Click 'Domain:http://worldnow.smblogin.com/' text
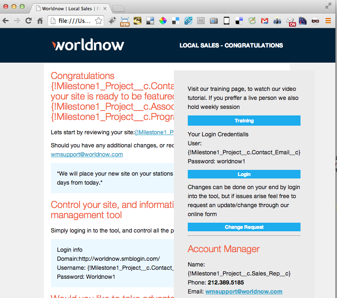The image size is (337, 298). click(x=108, y=259)
